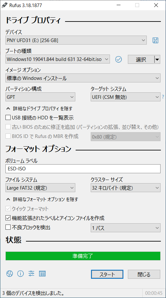Open settings sliders icon
The width and height of the screenshot is (166, 298).
[31, 274]
